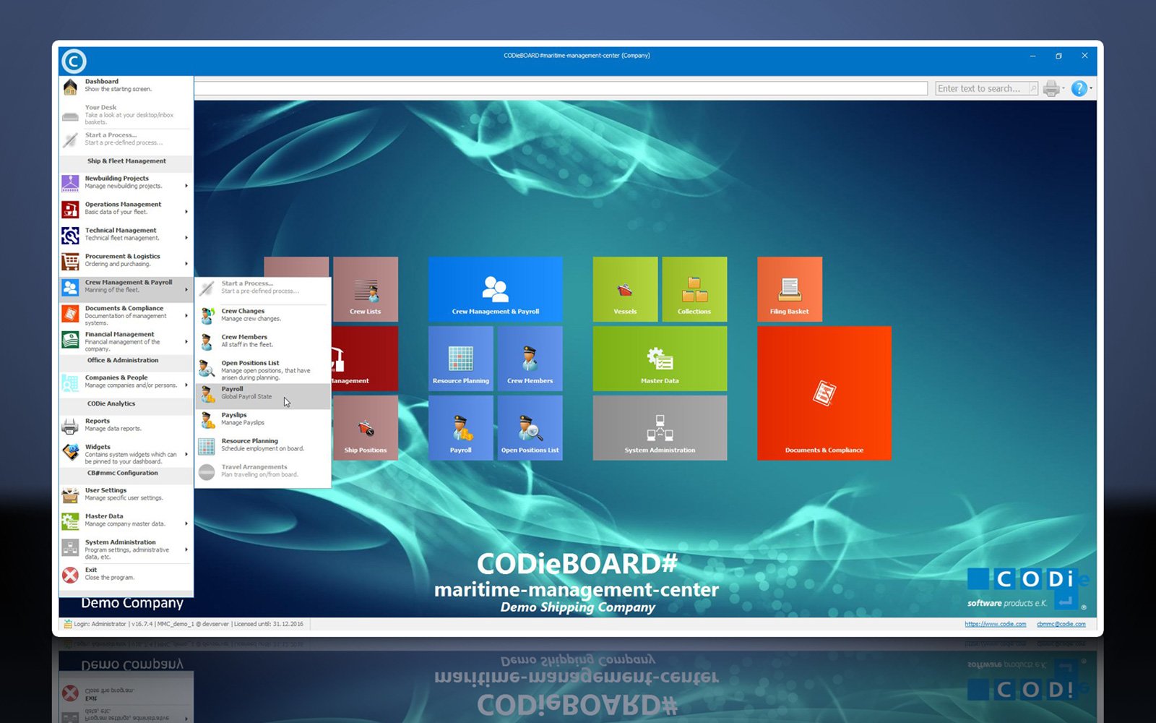Click the Payroll dashboard tile

click(461, 428)
